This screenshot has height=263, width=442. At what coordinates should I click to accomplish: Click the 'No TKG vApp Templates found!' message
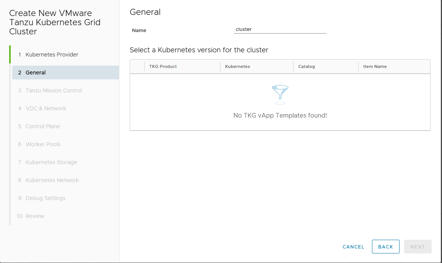click(280, 116)
